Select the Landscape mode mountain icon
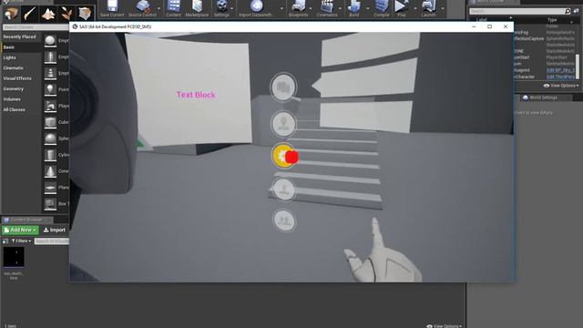 [48, 14]
